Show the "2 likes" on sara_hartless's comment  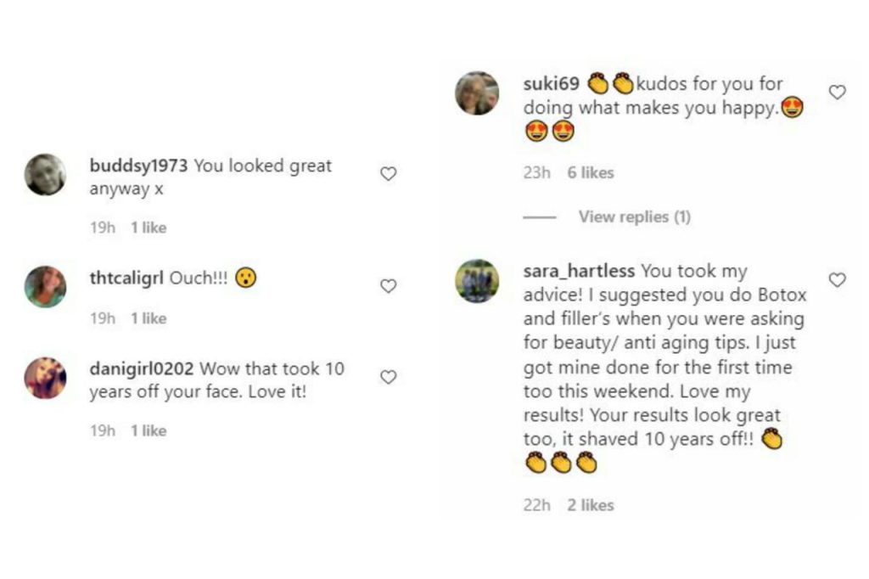pyautogui.click(x=590, y=505)
